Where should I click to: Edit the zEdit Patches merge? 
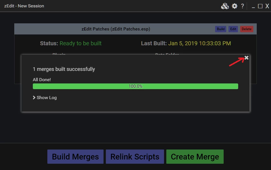pyautogui.click(x=233, y=29)
